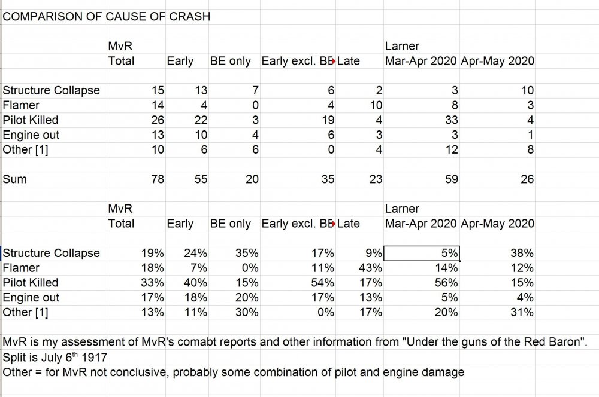This screenshot has height=397, width=599.
Task: Click the "COMPARISON OF CAUSE OF CRASH" title cell
Action: [107, 16]
